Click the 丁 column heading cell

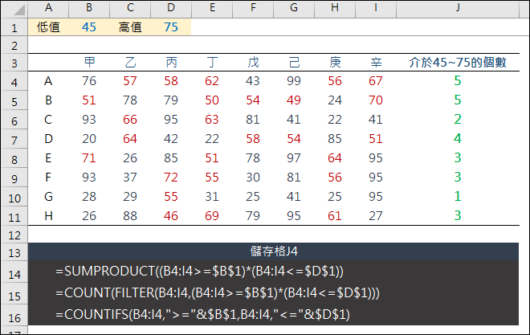point(212,62)
